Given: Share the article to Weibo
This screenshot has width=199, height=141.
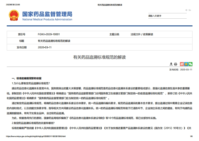Looking at the screenshot, I should pos(182,64).
